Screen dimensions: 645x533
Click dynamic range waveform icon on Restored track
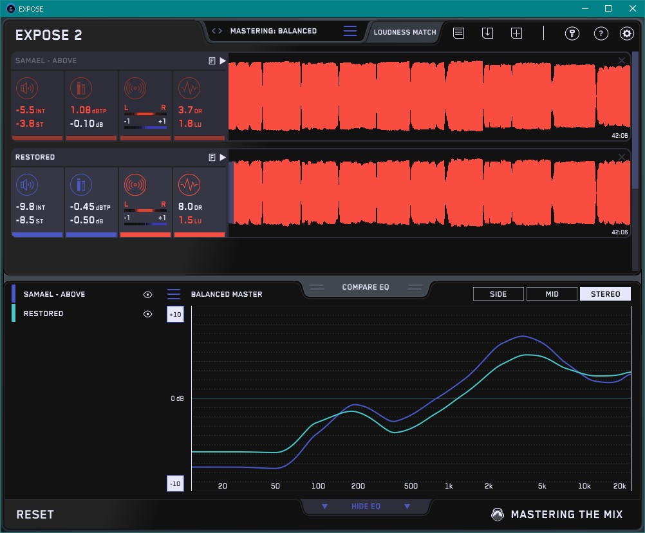(189, 185)
